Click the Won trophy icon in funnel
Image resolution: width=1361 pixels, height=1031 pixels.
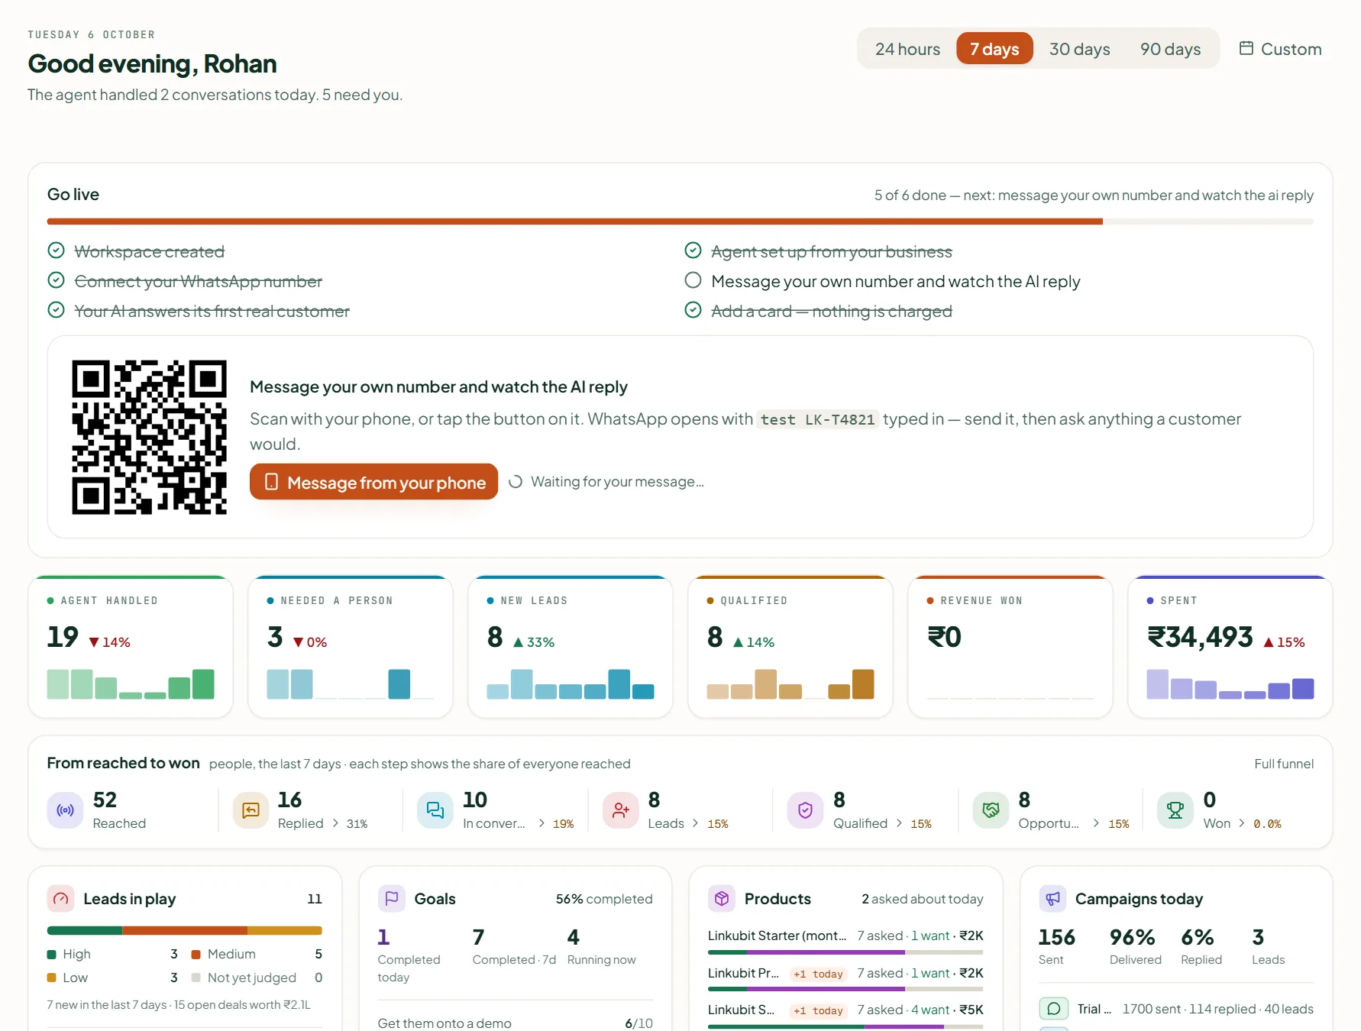(1175, 810)
